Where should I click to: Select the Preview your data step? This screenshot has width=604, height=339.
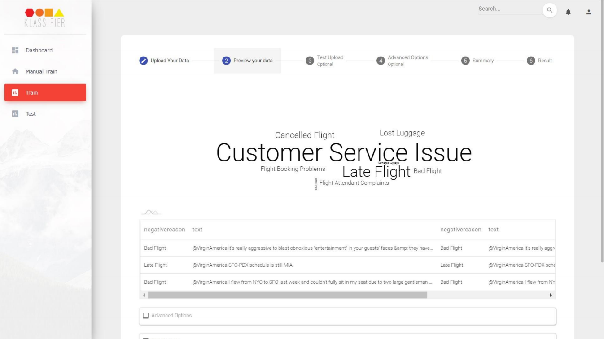(247, 61)
